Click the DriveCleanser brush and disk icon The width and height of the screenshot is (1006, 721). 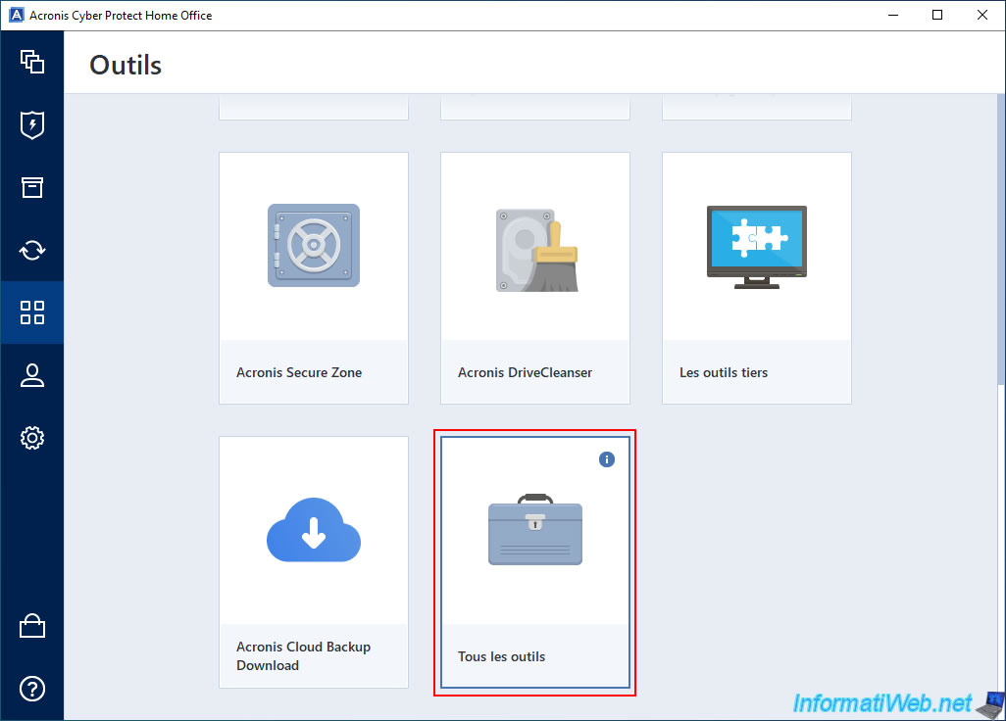537,250
